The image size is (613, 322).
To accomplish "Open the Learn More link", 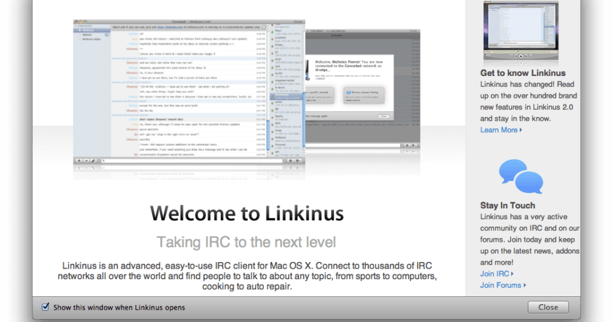I will coord(501,130).
